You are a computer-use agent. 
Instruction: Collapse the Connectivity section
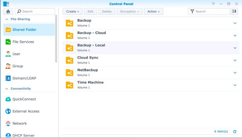pos(7,89)
